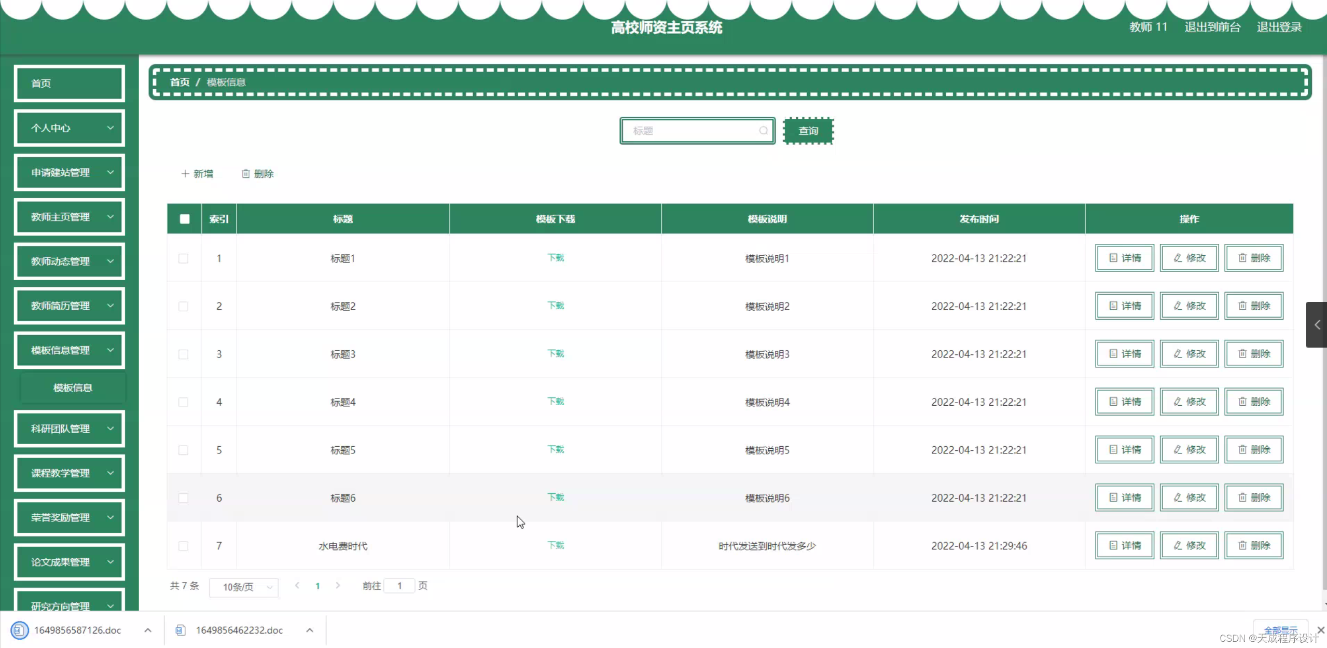The image size is (1327, 648).
Task: Expand the 个人中心 sidebar menu
Action: click(x=70, y=128)
